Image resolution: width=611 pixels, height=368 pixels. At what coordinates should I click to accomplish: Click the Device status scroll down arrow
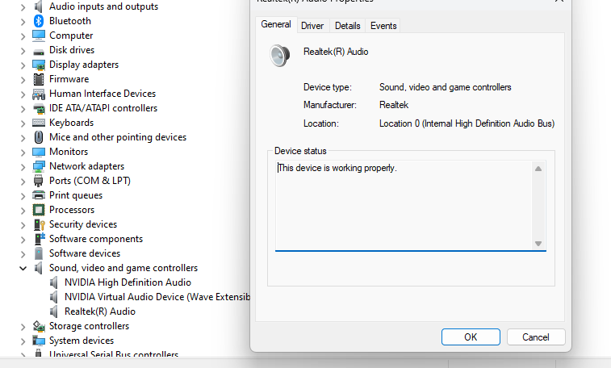click(x=538, y=244)
